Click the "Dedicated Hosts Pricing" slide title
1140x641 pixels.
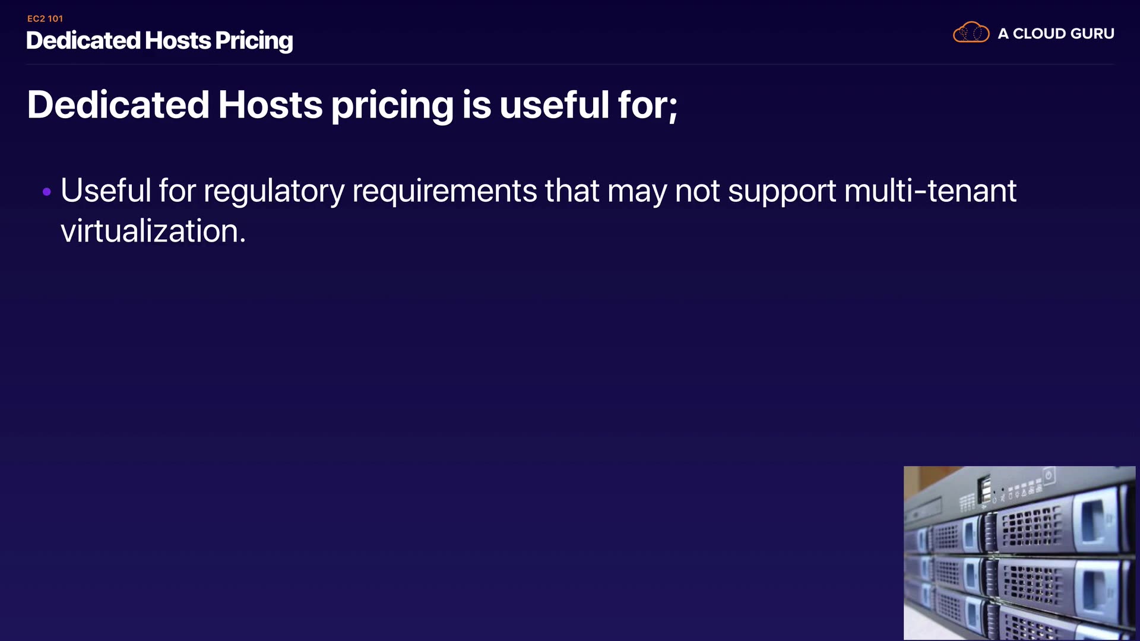(x=159, y=40)
